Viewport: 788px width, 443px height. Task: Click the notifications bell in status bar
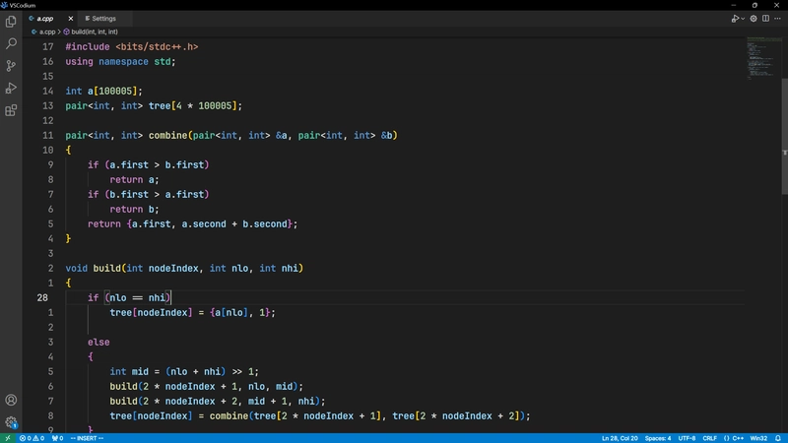pyautogui.click(x=779, y=438)
